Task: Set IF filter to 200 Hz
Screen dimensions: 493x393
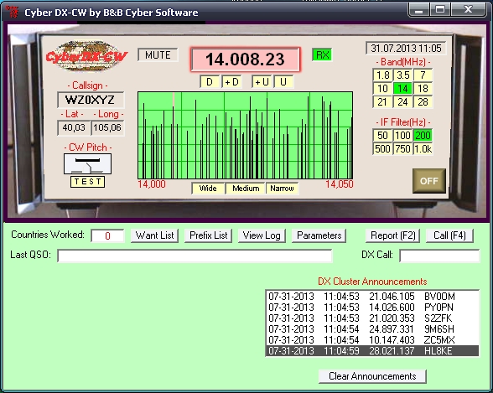Action: pyautogui.click(x=423, y=136)
